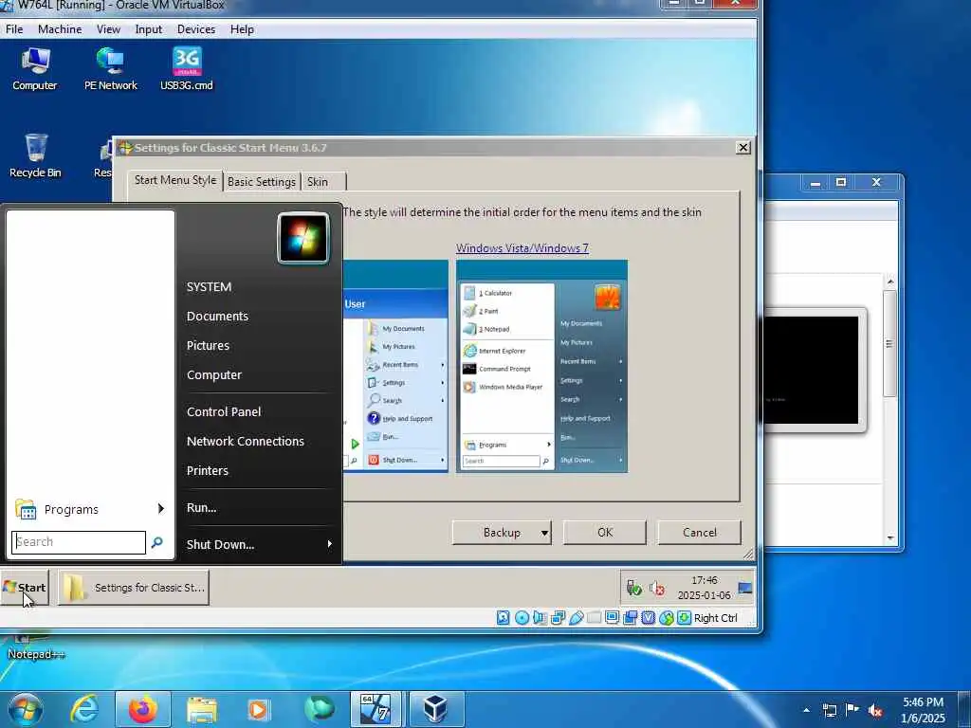Click the host volume muted tray icon
The width and height of the screenshot is (971, 728).
click(x=875, y=711)
